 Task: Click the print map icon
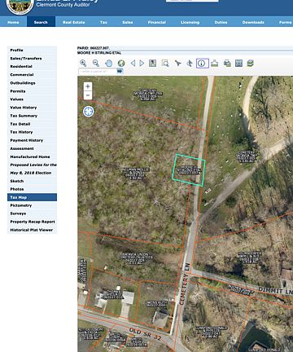pos(227,64)
